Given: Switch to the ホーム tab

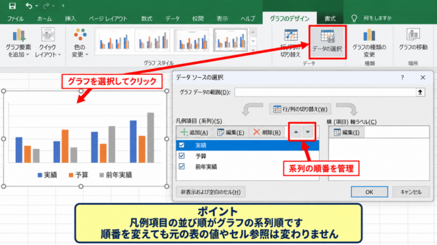Looking at the screenshot, I should pos(44,18).
